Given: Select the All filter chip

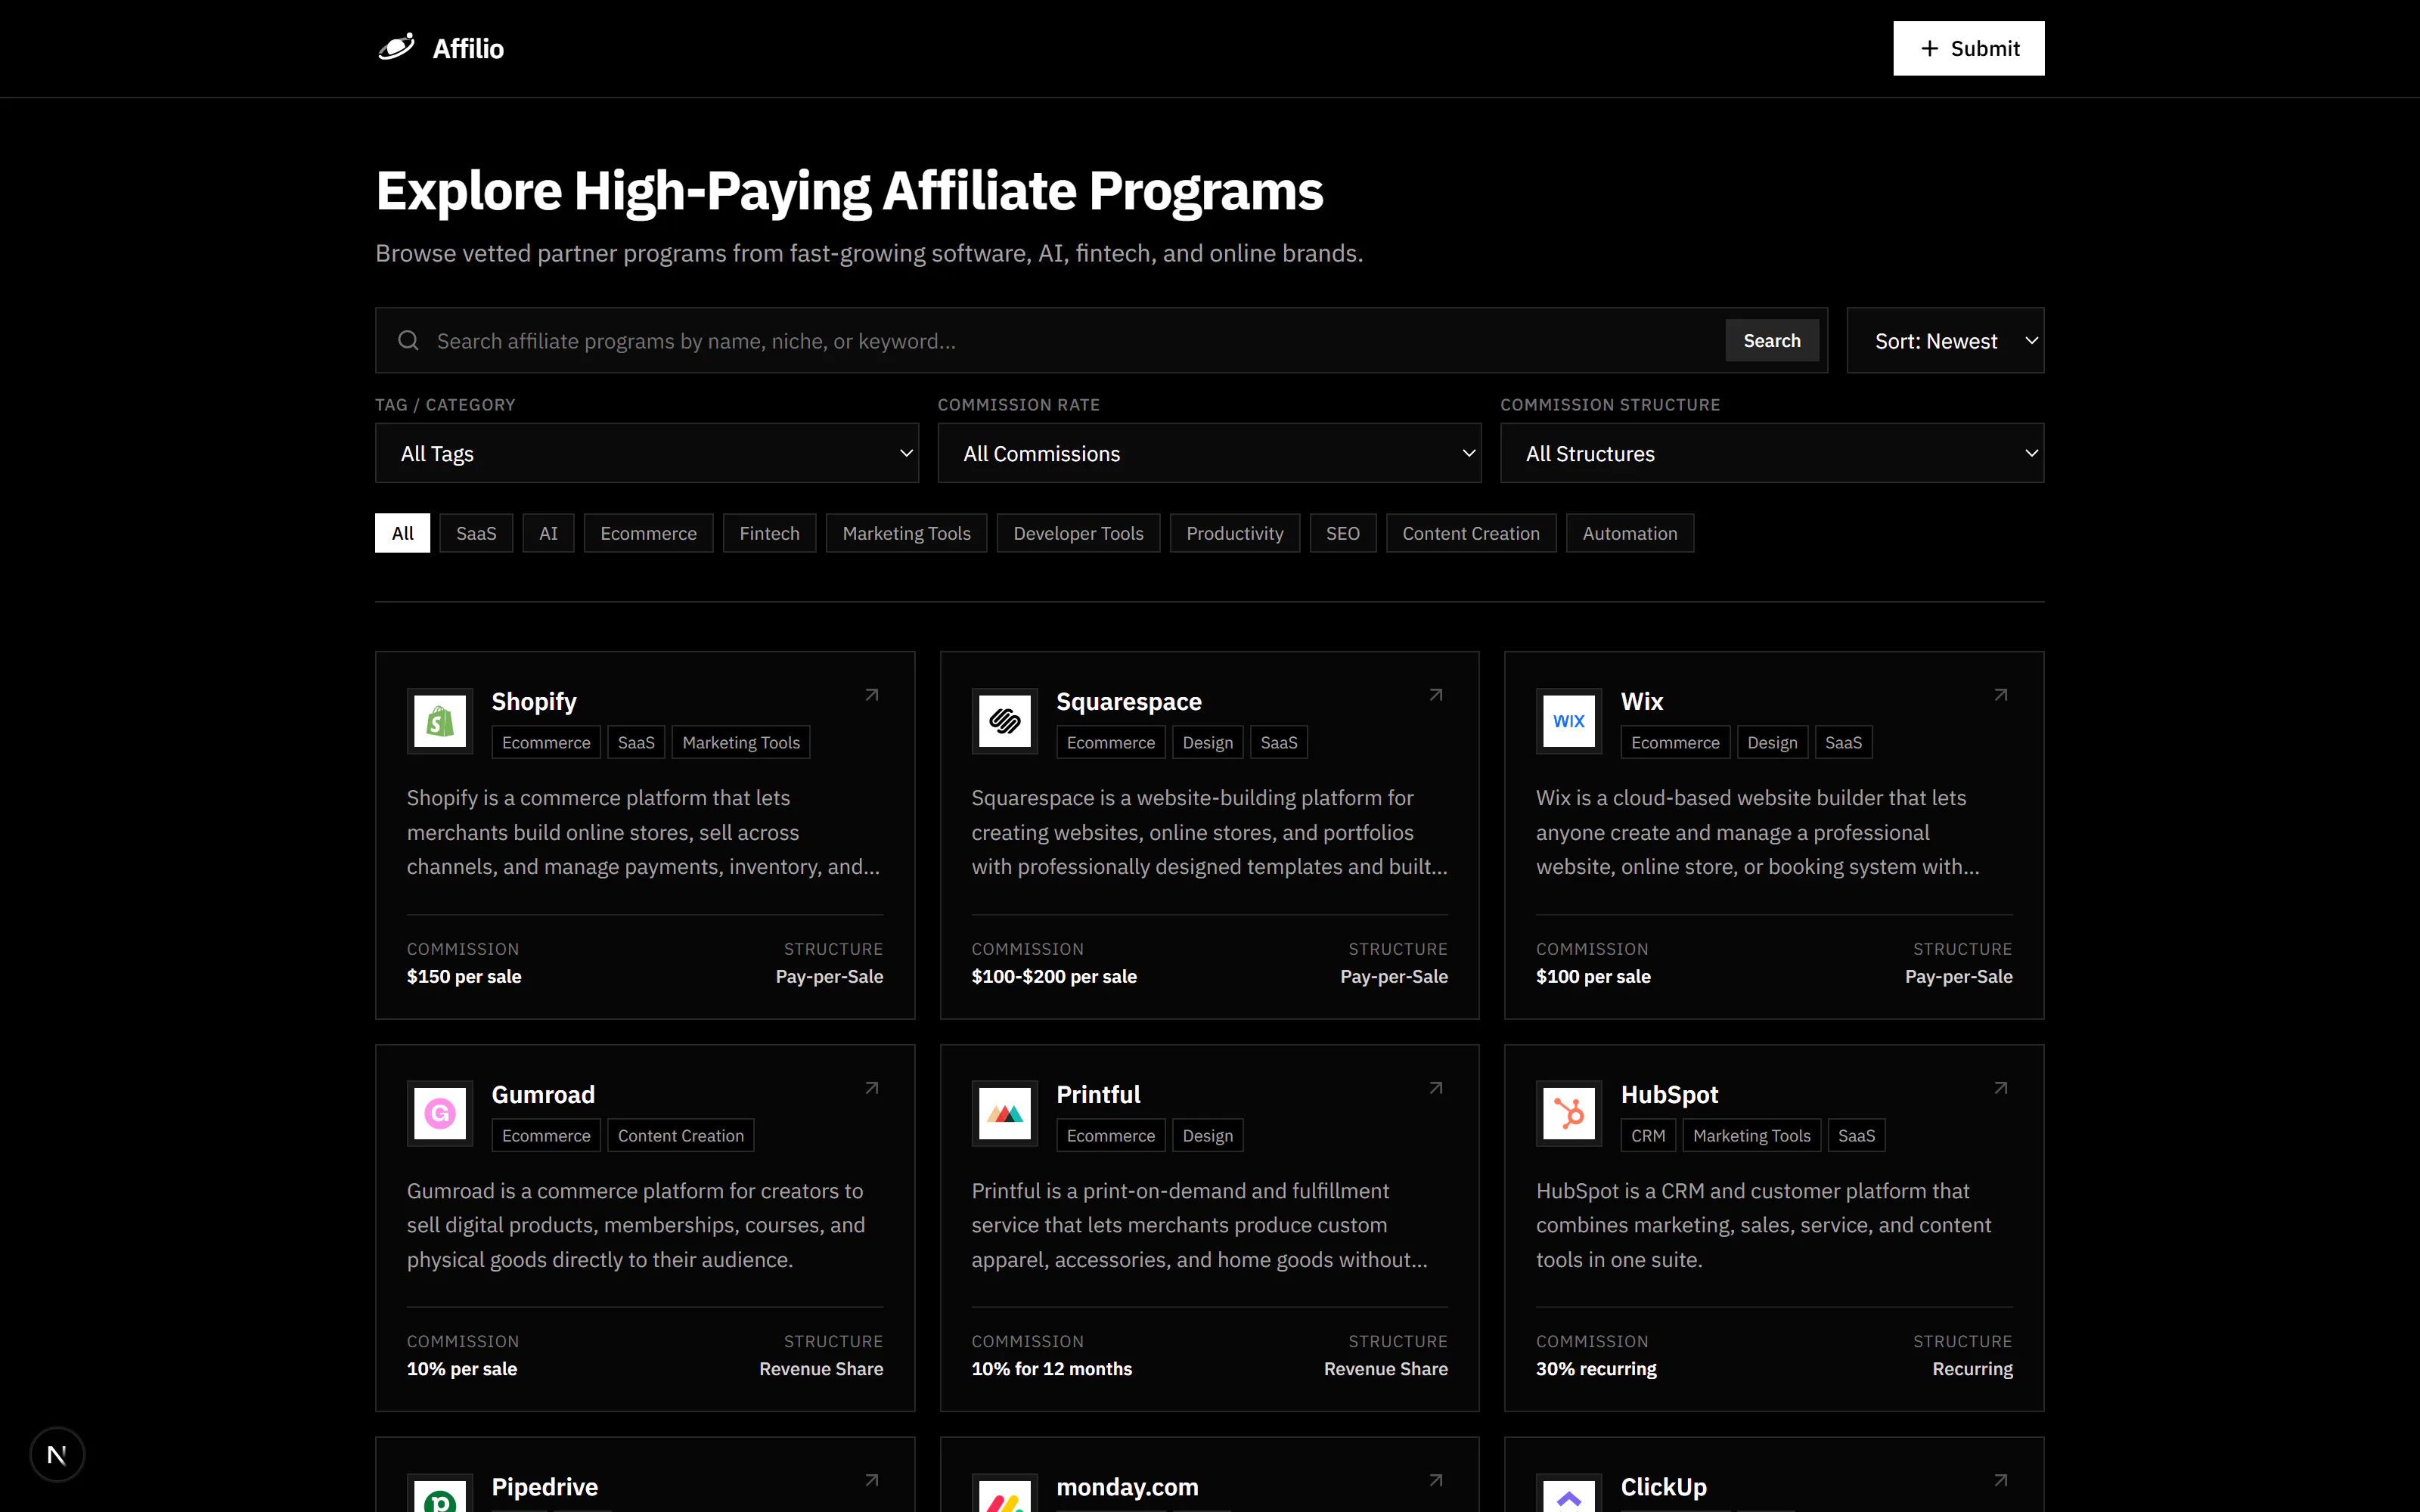Looking at the screenshot, I should (x=402, y=533).
